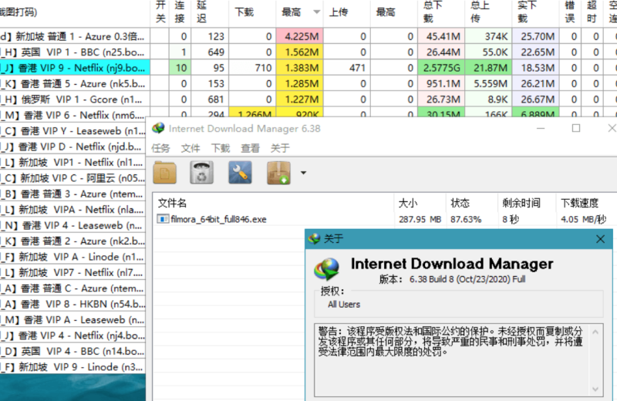Screen dimensions: 617x401
Task: Click the 287.95 MB size cell
Action: coord(420,219)
